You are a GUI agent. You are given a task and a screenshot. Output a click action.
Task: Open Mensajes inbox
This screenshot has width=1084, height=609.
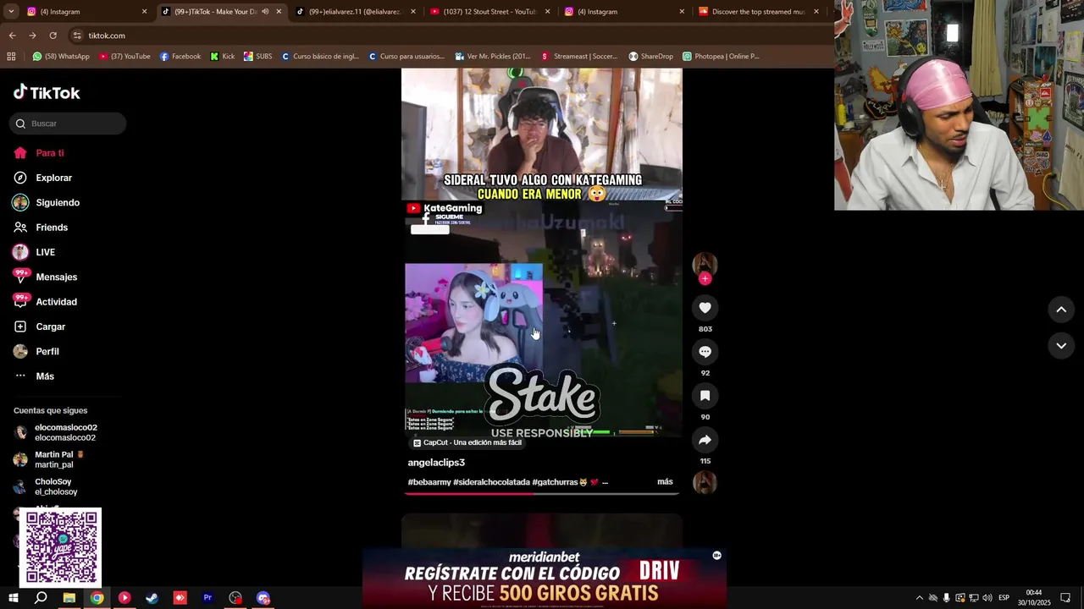pos(56,277)
